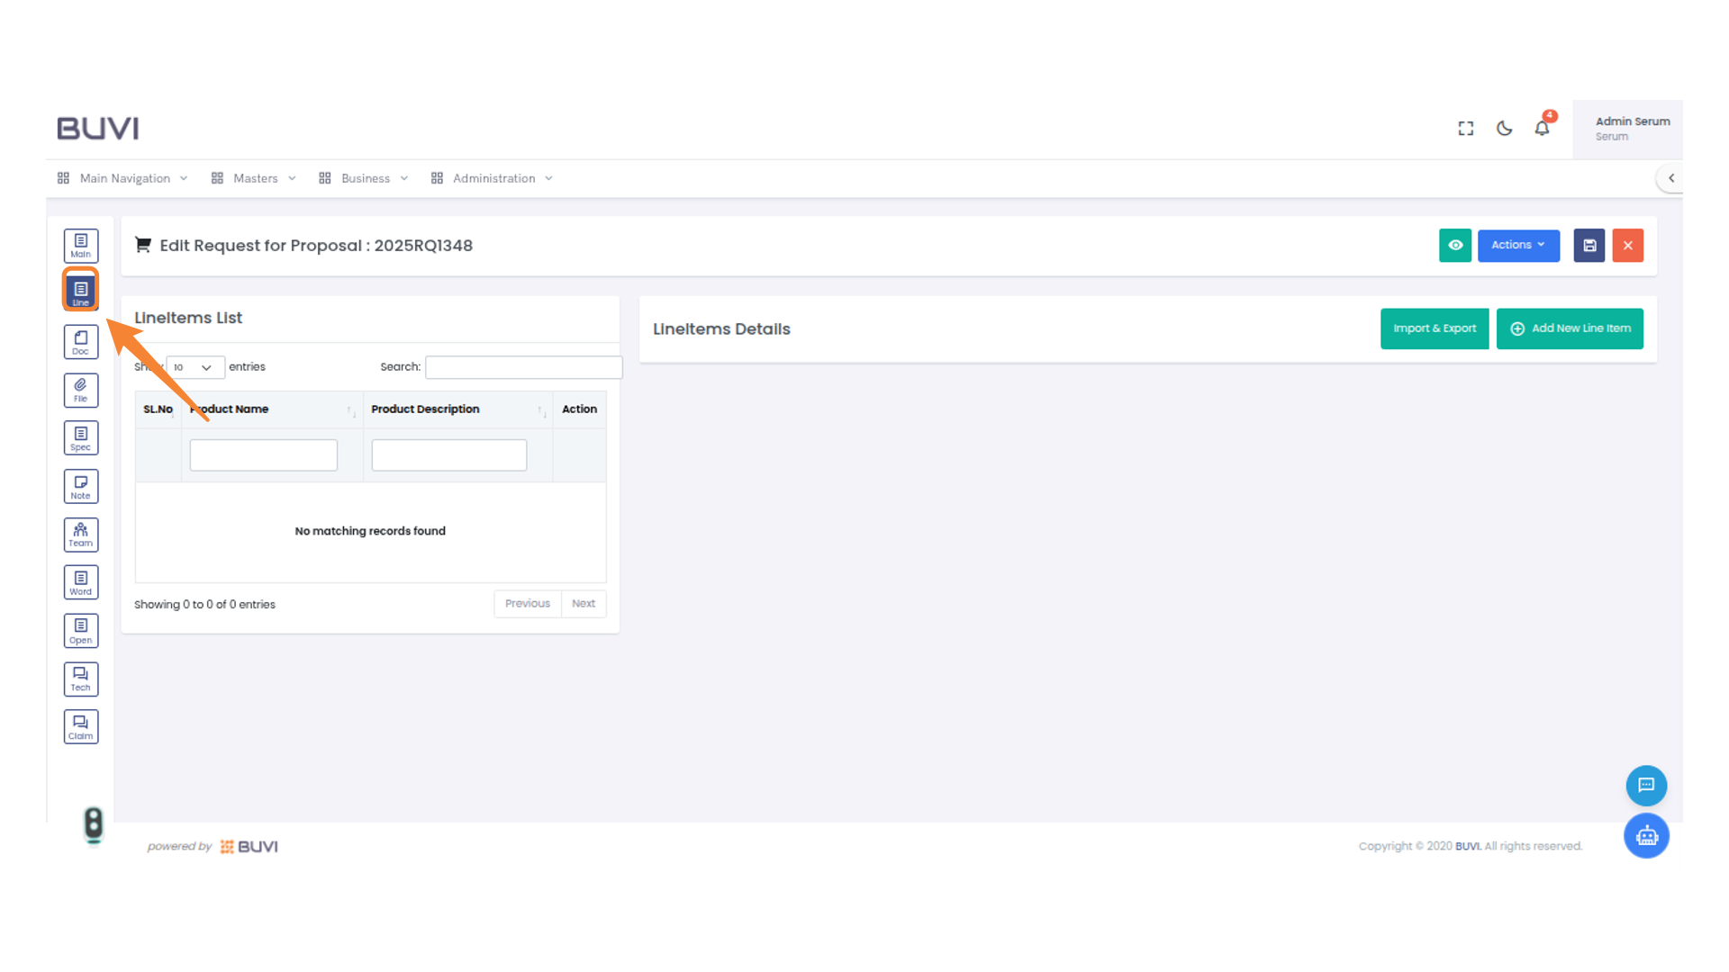Open the Note sidebar section

80,487
